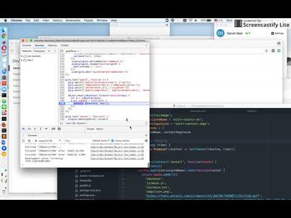
Task: Select the Scope tab in debugger
Action: 90,129
